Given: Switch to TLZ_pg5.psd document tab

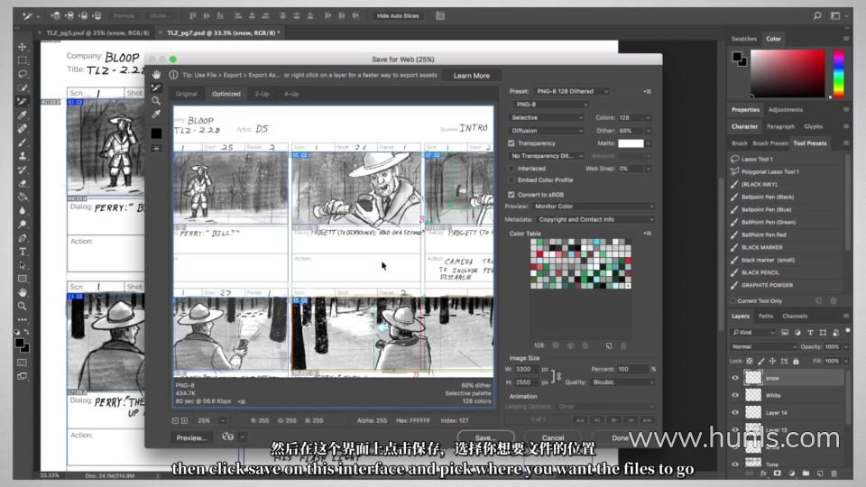Looking at the screenshot, I should pyautogui.click(x=97, y=33).
